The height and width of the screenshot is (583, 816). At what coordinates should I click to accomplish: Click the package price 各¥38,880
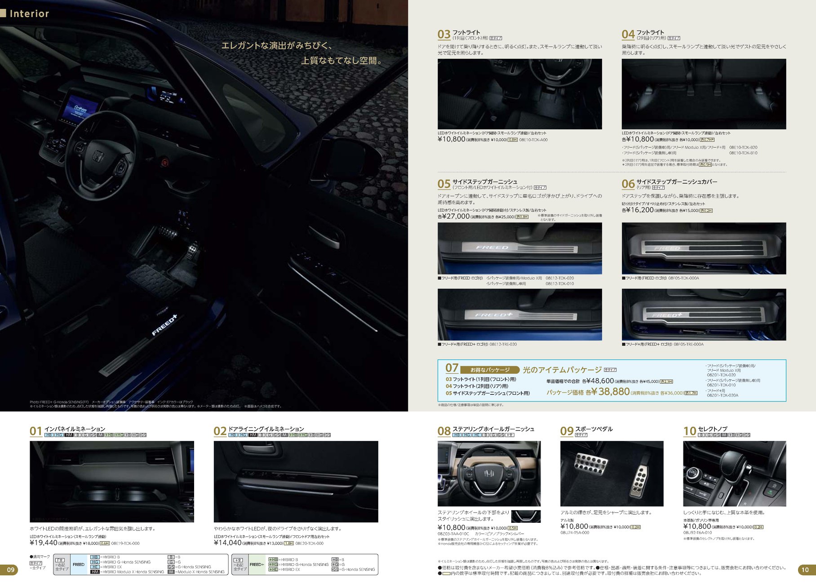(607, 392)
